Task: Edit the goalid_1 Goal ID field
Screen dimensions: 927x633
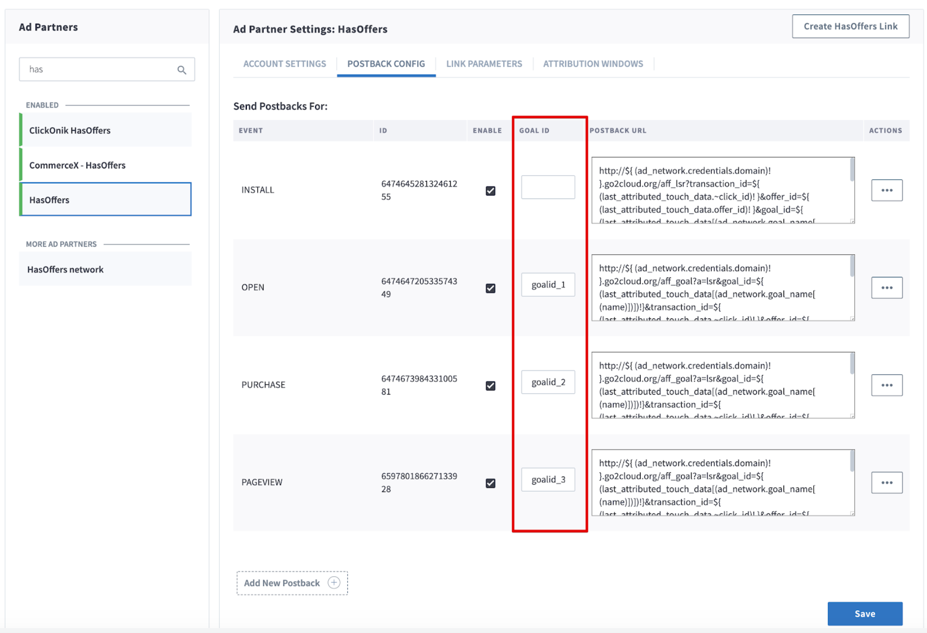Action: (x=548, y=284)
